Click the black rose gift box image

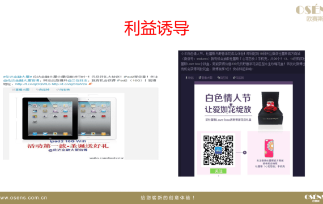(270, 108)
